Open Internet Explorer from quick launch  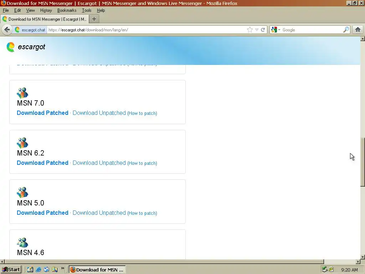pyautogui.click(x=38, y=270)
